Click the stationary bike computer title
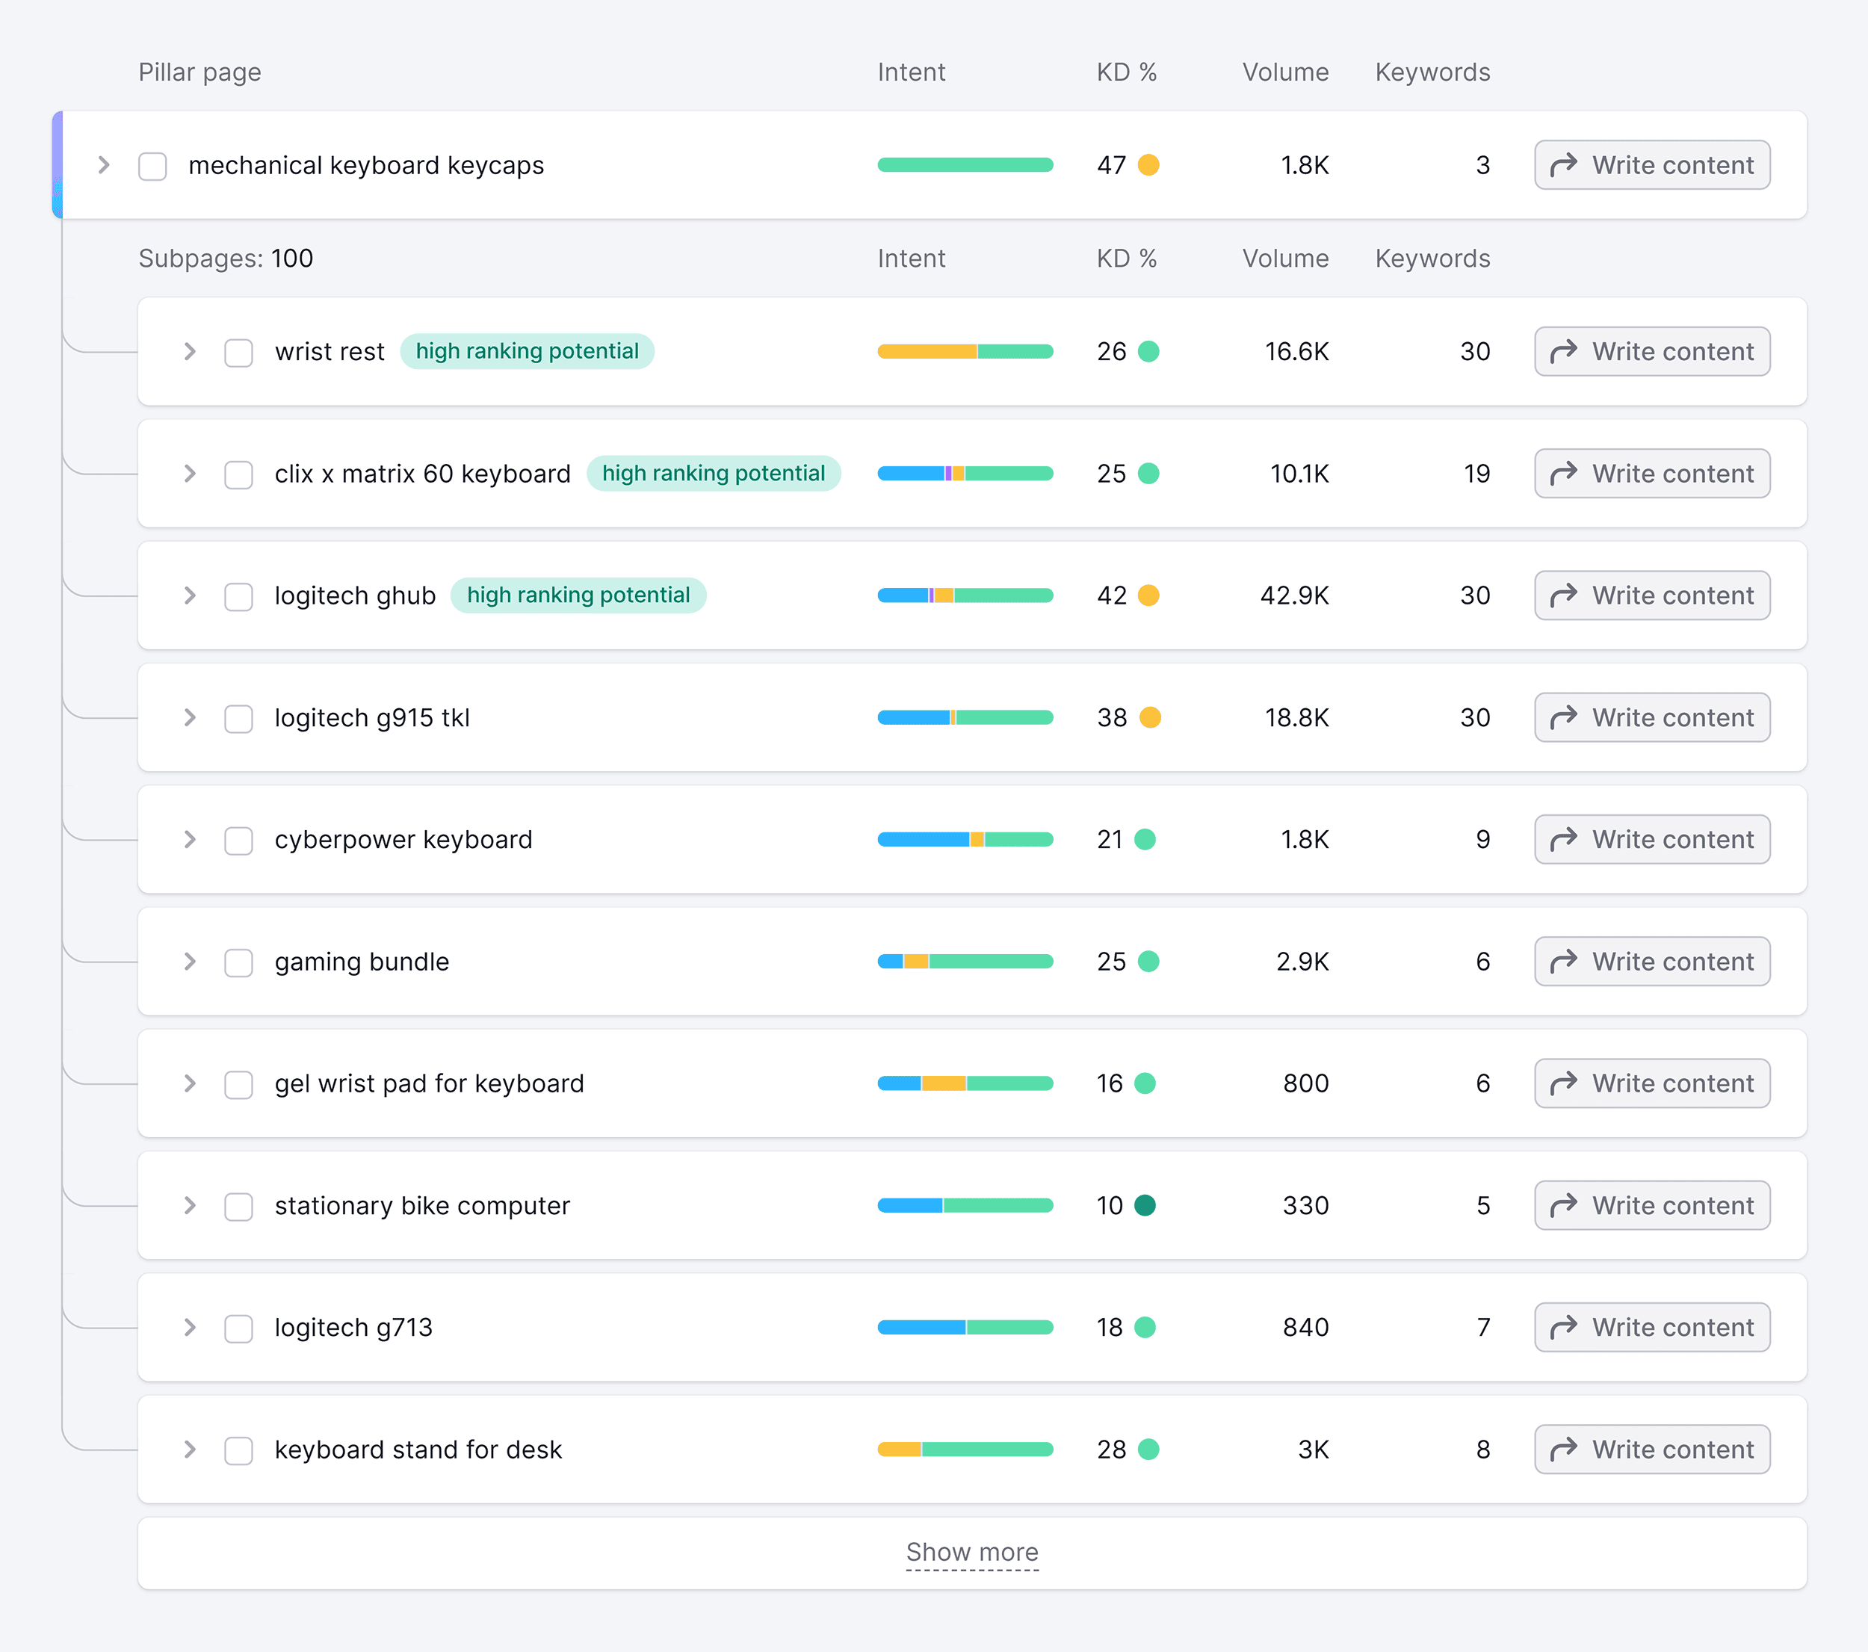 click(422, 1206)
